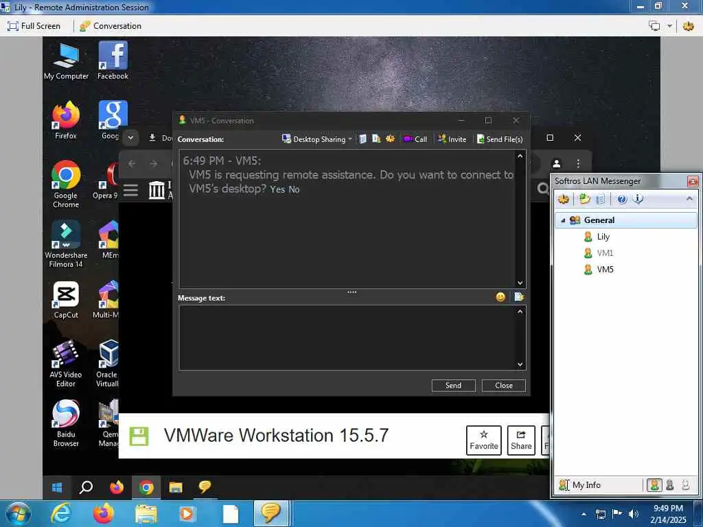Image resolution: width=703 pixels, height=527 pixels.
Task: Set status to Away with white user icon
Action: (686, 485)
